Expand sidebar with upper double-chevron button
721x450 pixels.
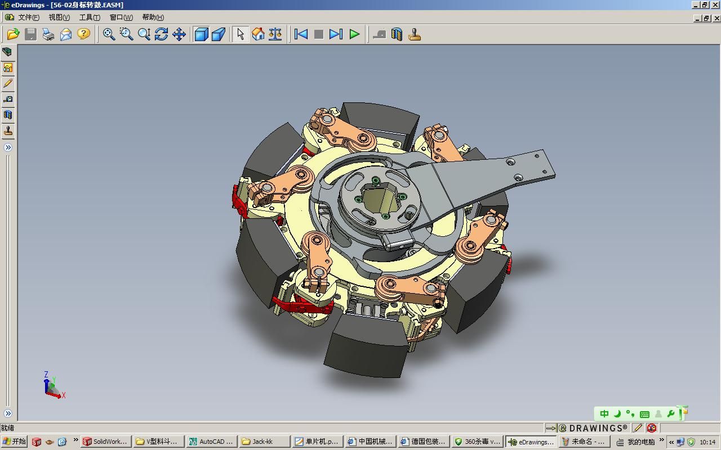click(8, 147)
